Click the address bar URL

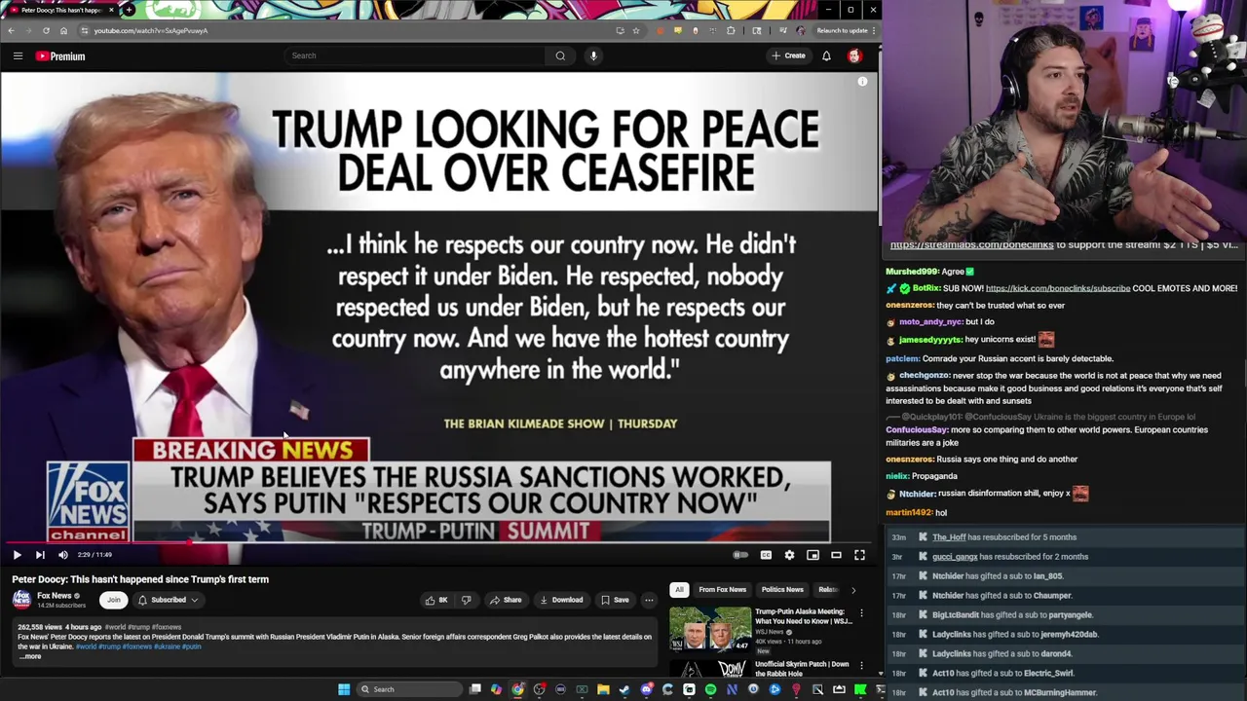click(x=151, y=30)
